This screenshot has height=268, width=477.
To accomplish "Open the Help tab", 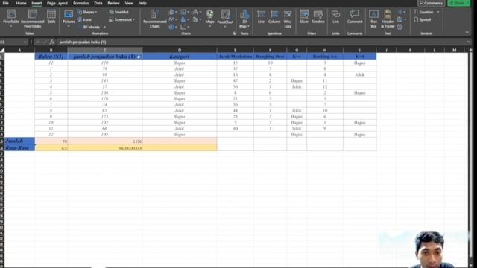I will pyautogui.click(x=142, y=3).
